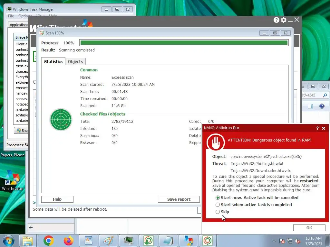The image size is (330, 247).
Task: Select csrss.exe process in Task Manager
Action: click(22, 66)
